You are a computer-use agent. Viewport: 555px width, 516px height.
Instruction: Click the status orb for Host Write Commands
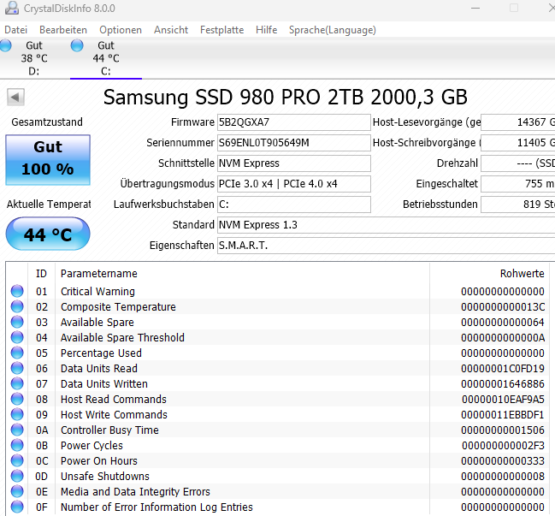tap(17, 414)
